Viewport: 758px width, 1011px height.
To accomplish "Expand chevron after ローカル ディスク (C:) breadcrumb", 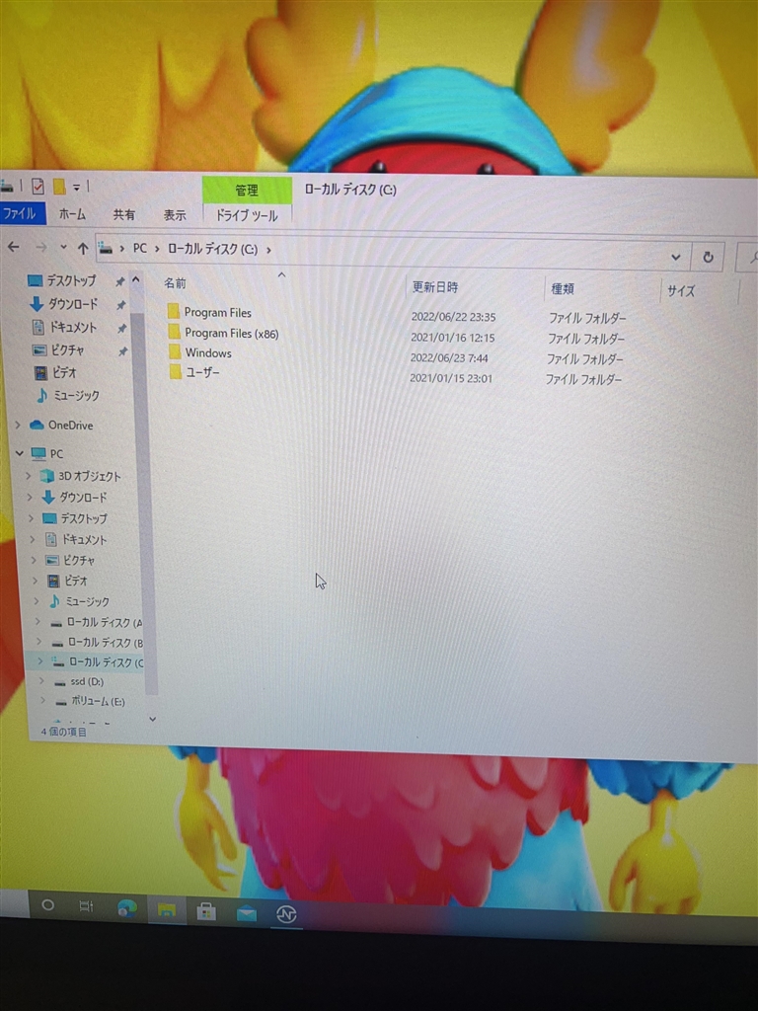I will (268, 250).
